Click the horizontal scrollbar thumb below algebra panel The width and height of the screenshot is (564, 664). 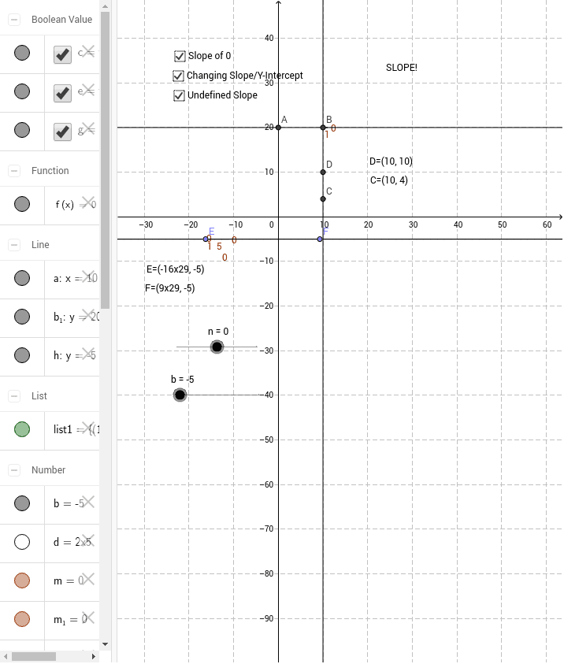point(34,656)
